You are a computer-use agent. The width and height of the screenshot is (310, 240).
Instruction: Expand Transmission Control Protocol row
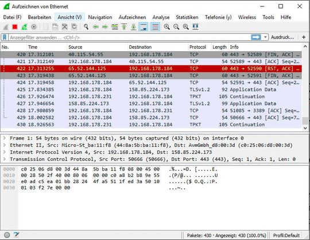pos(5,159)
